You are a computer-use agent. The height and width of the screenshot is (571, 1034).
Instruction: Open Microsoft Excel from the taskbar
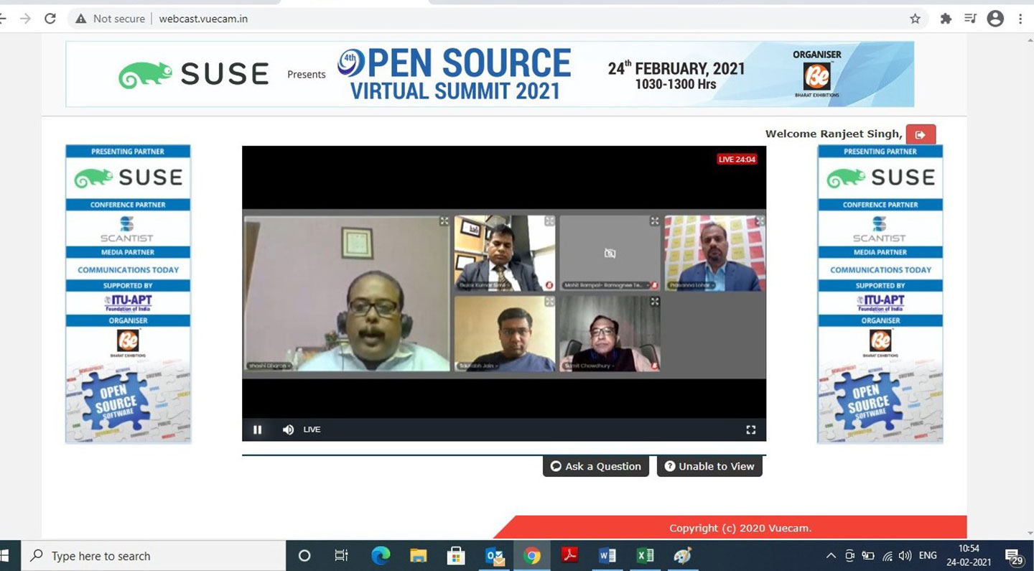pos(646,556)
